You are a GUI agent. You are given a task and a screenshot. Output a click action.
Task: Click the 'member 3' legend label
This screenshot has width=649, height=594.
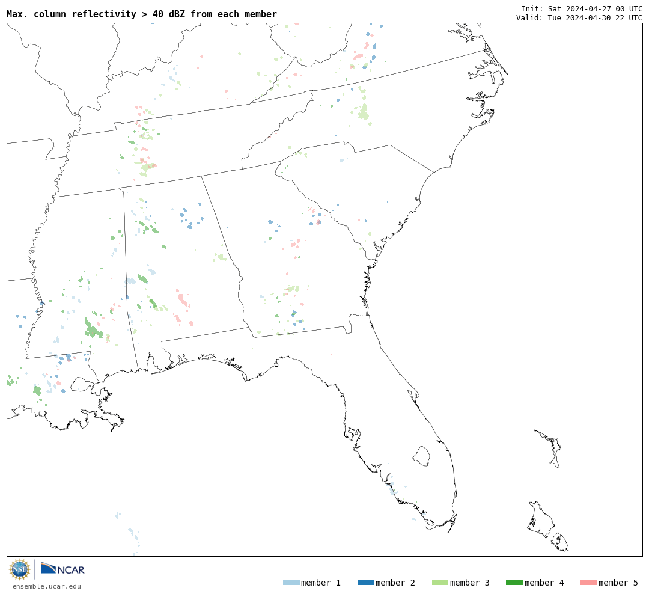470,583
